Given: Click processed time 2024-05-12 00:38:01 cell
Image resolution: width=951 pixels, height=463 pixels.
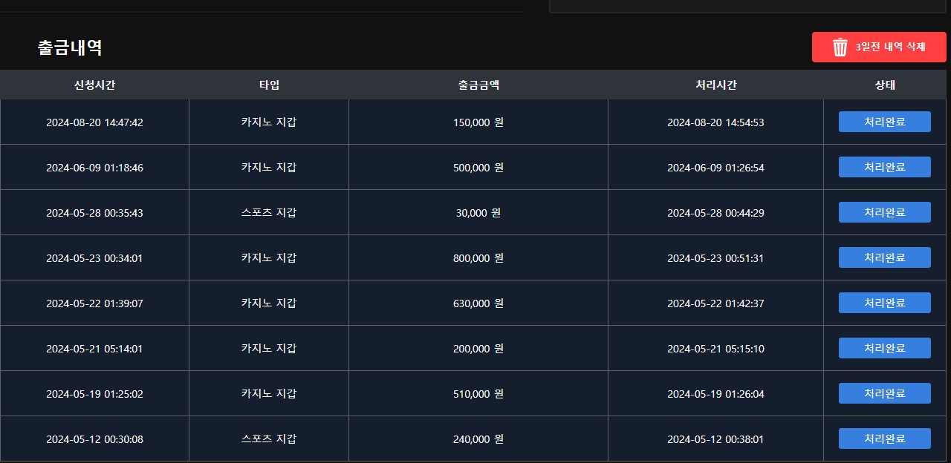Looking at the screenshot, I should click(715, 439).
